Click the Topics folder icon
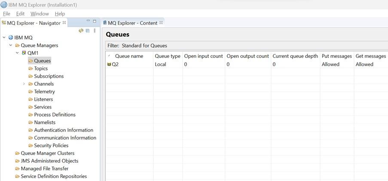388x181 pixels. [x=31, y=68]
